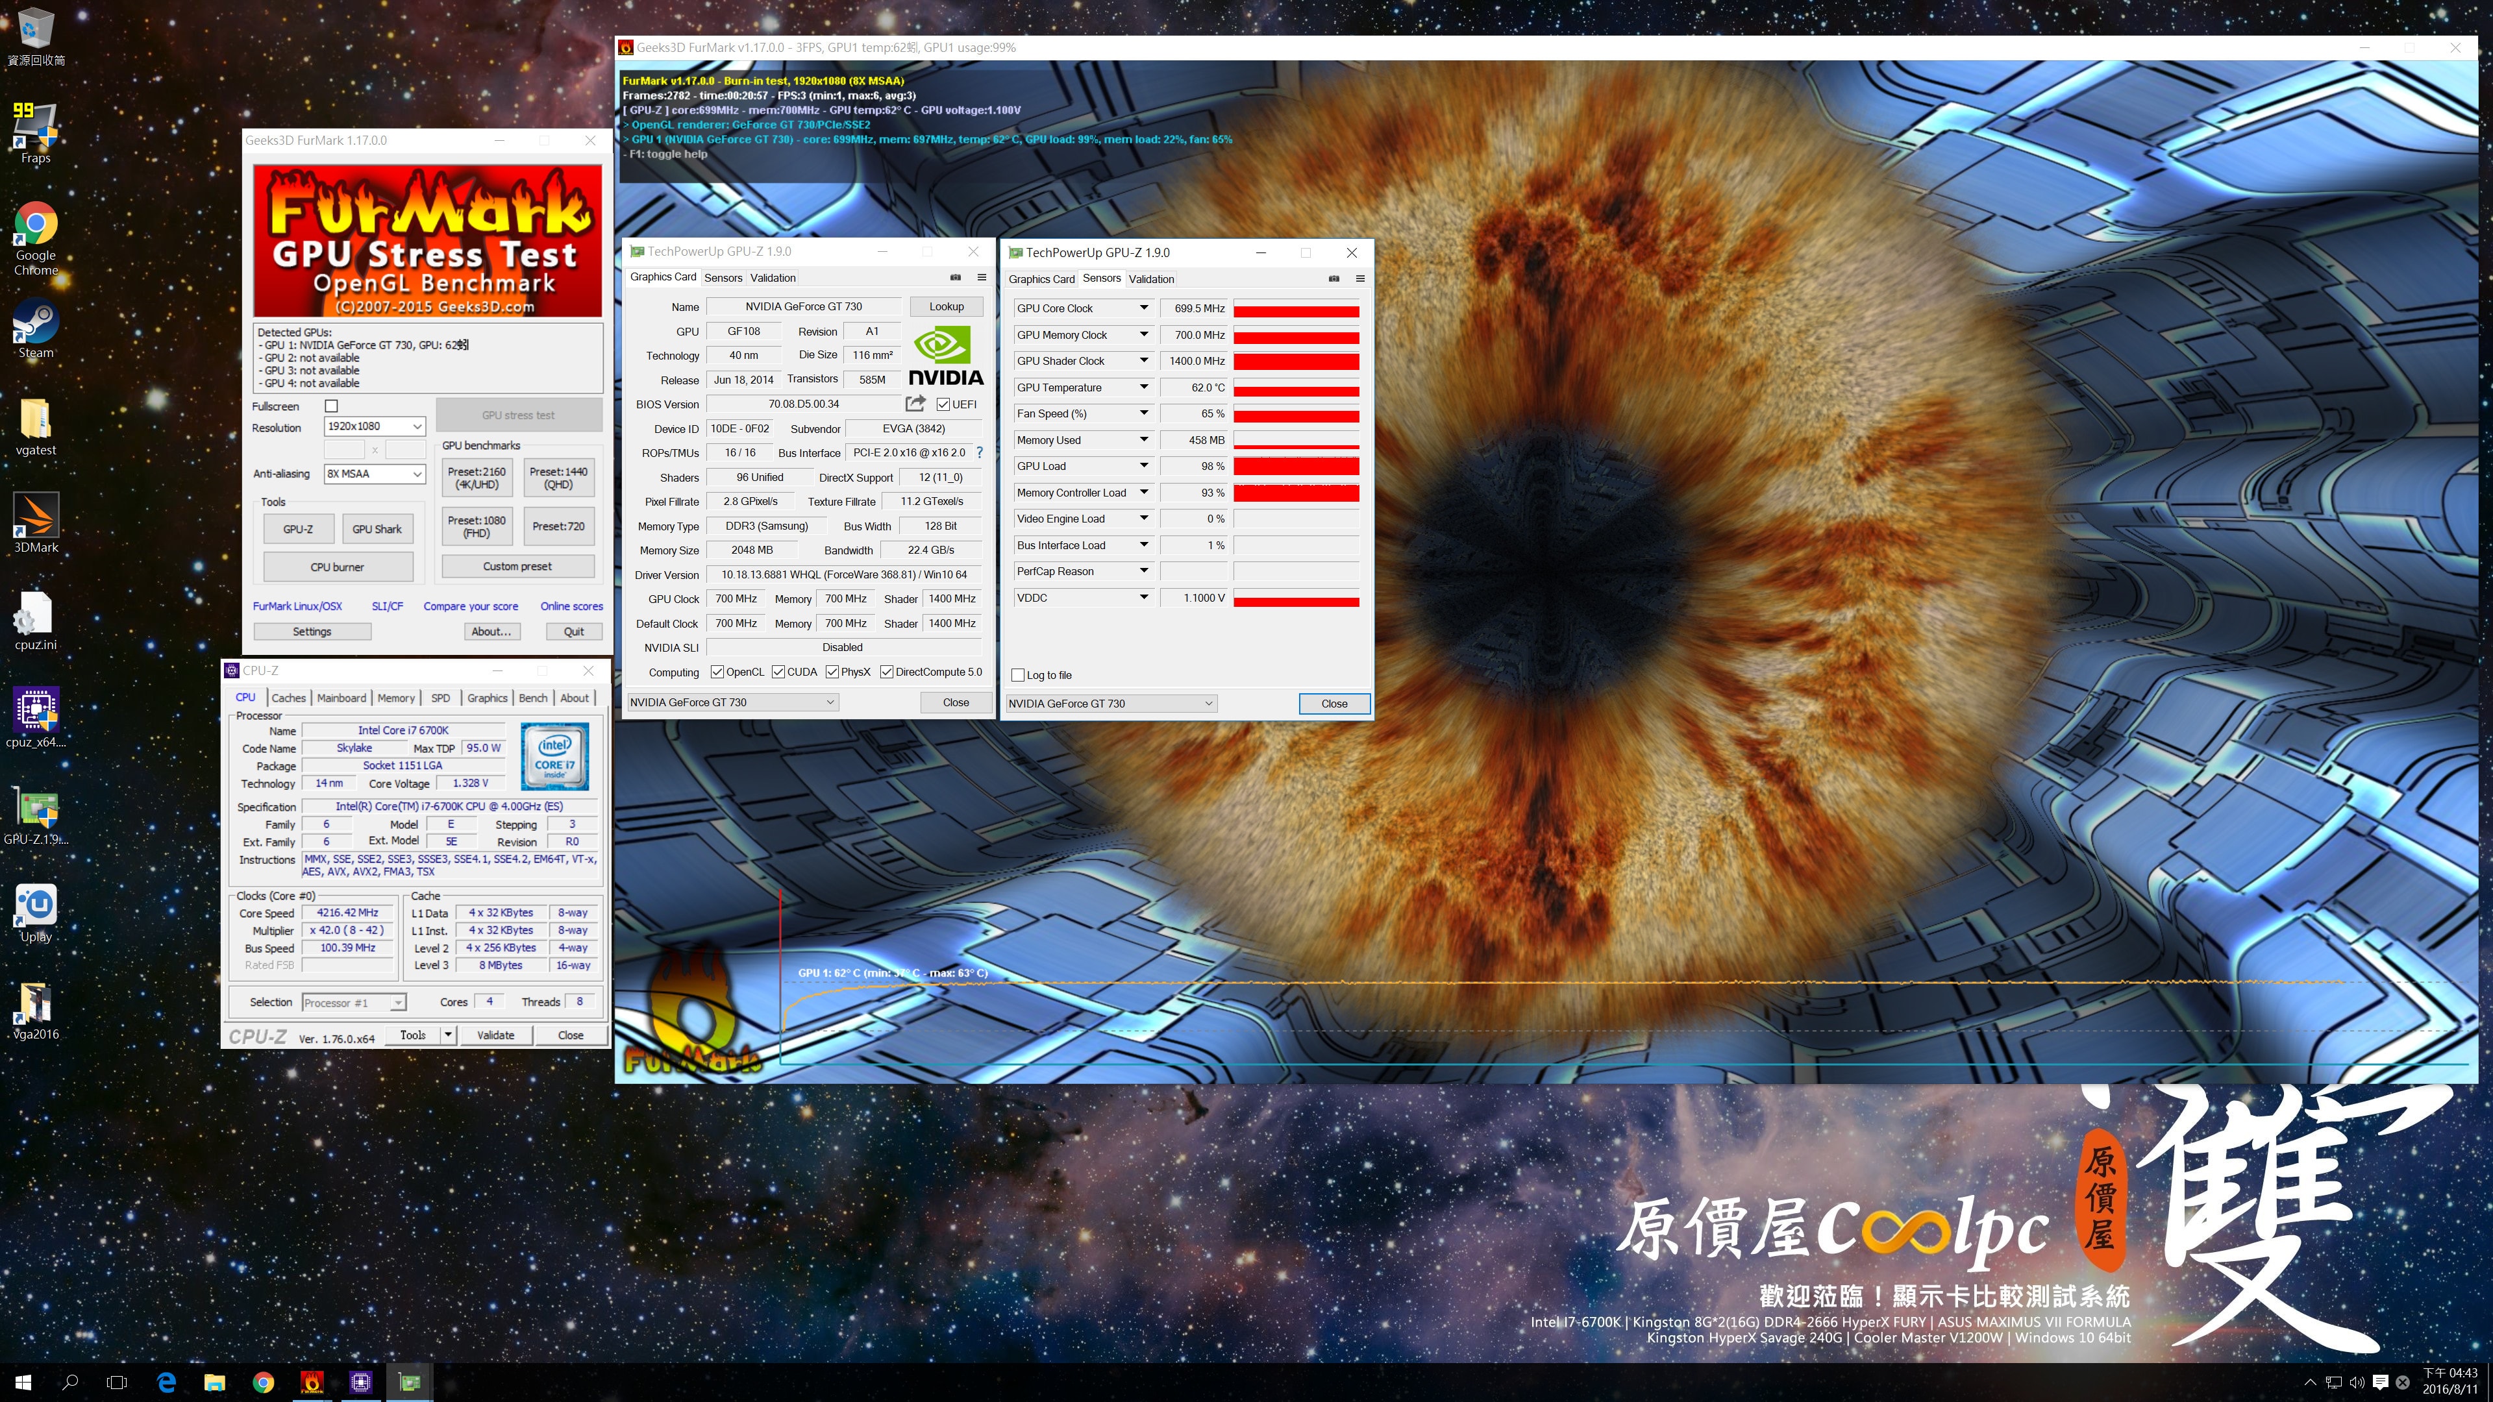Click the Detected GPUs text box
This screenshot has width=2493, height=1402.
[428, 358]
